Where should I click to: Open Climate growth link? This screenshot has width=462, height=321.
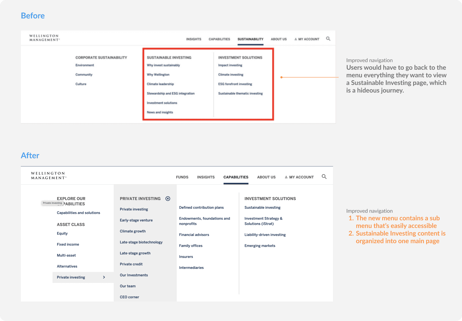coord(133,231)
